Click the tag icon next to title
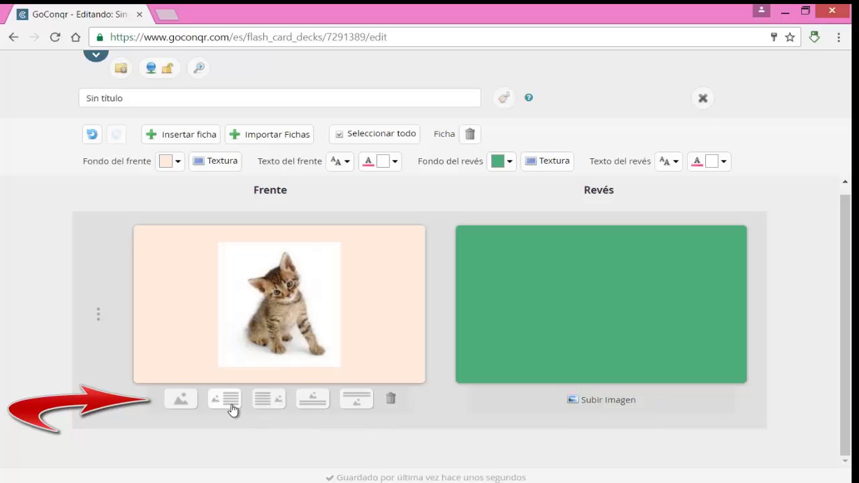 pos(503,98)
